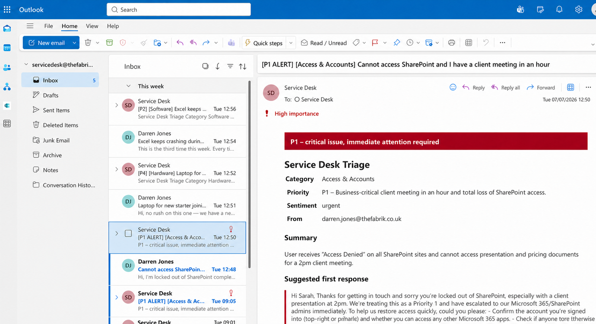Collapse the servicedesk account folder tree

click(x=26, y=64)
